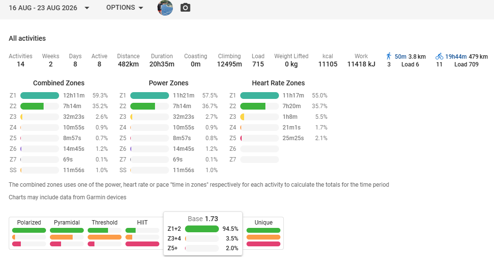The width and height of the screenshot is (494, 257).
Task: Open the 50m running total link
Action: pyautogui.click(x=401, y=56)
